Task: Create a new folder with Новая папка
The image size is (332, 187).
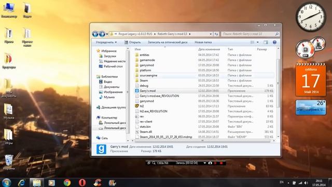Action: point(203,43)
